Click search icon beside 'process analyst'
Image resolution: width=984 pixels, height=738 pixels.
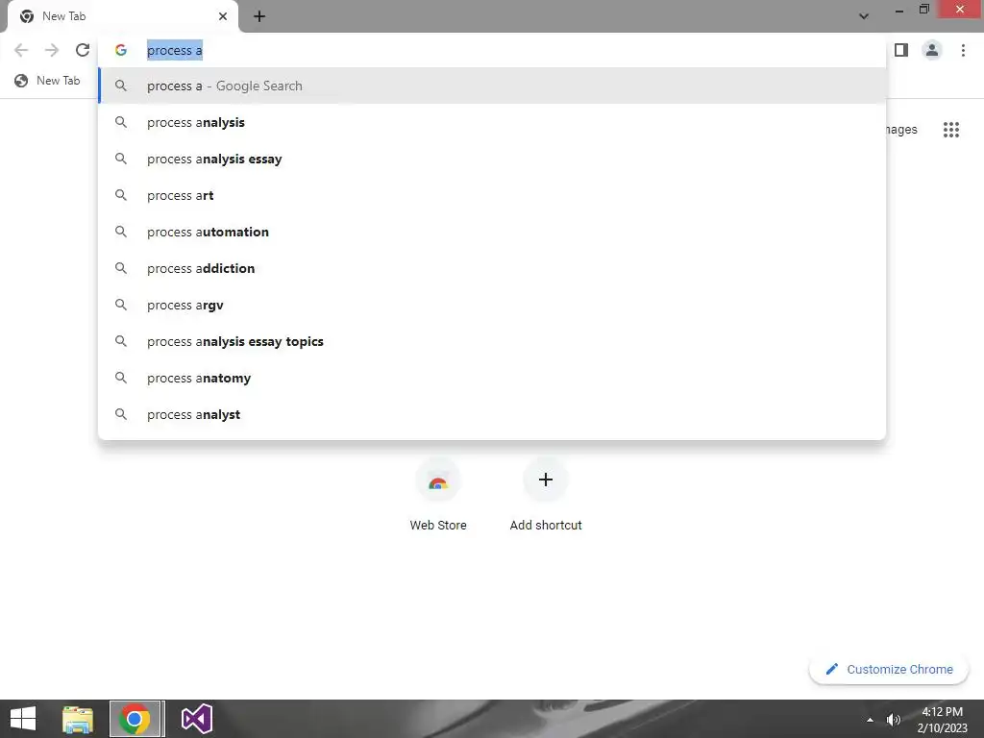[121, 414]
